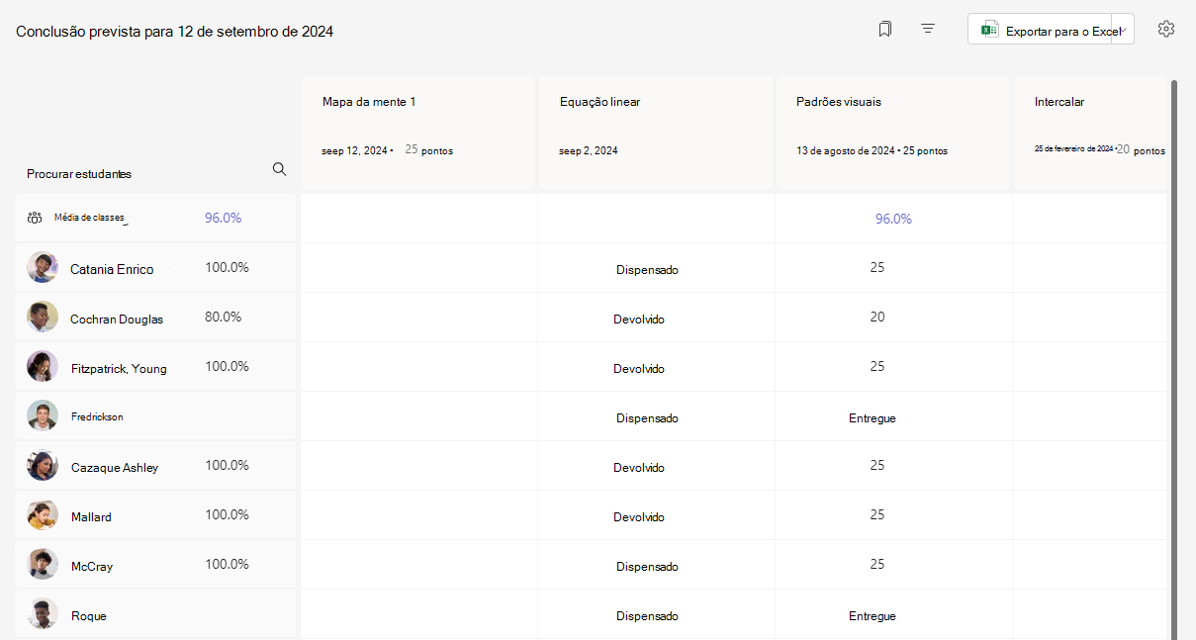Click Cochran Douglas's score of 20
The image size is (1196, 640).
(x=876, y=318)
